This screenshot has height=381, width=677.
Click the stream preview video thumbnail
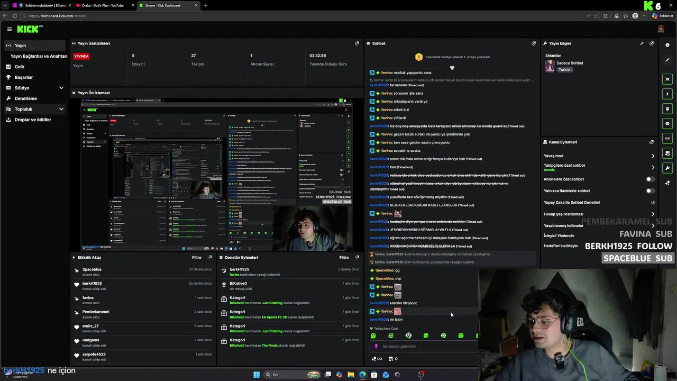click(x=217, y=175)
